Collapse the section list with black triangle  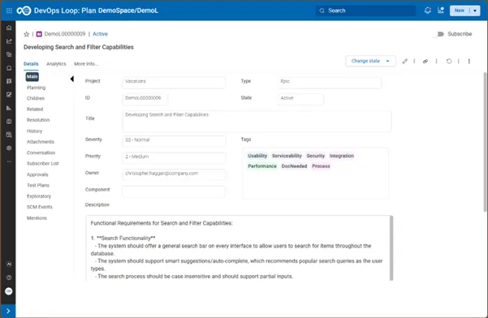coord(72,79)
